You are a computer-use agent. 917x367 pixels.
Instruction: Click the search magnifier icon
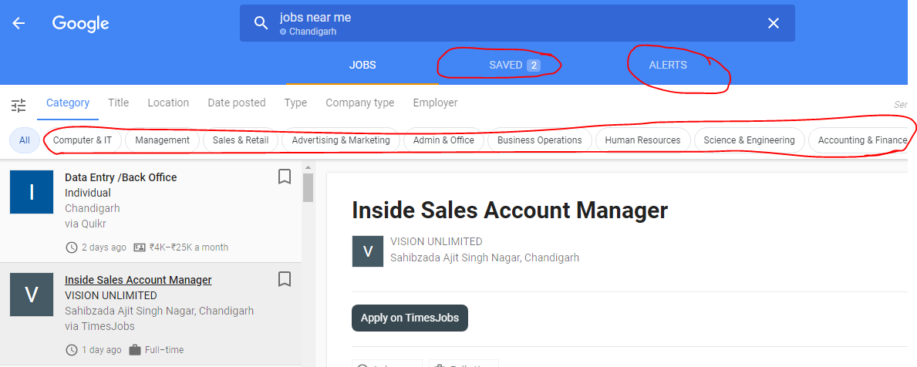point(261,23)
